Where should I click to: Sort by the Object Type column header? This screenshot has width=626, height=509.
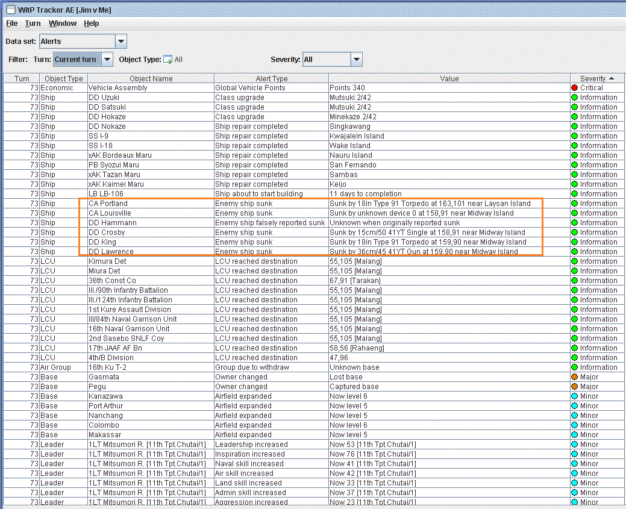[x=63, y=79]
